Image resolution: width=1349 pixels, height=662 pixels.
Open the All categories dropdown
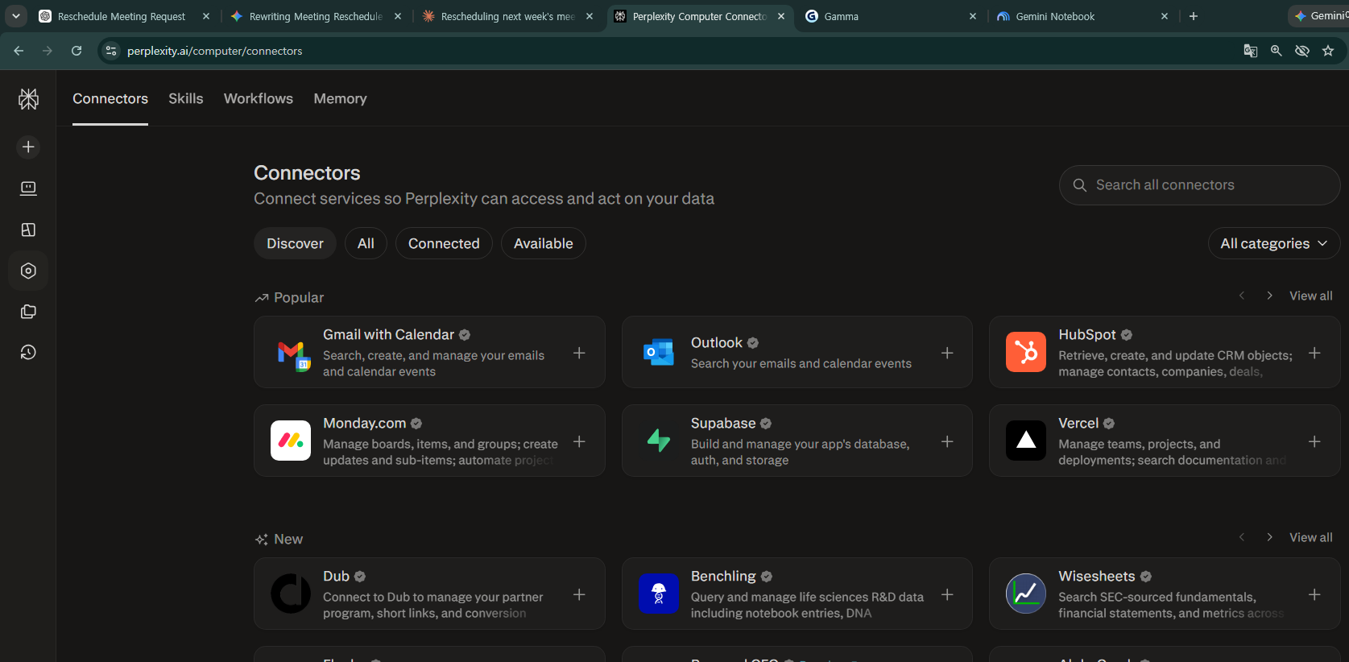tap(1274, 243)
